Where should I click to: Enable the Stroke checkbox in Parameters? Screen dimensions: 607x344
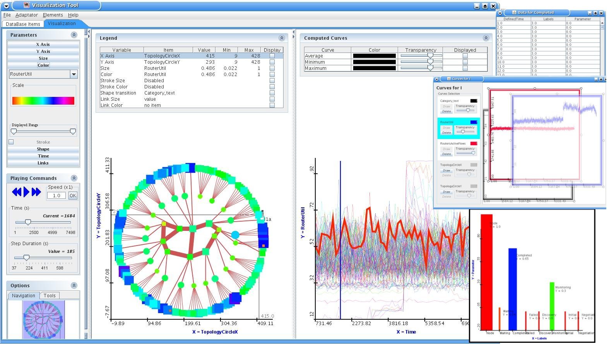coord(11,142)
